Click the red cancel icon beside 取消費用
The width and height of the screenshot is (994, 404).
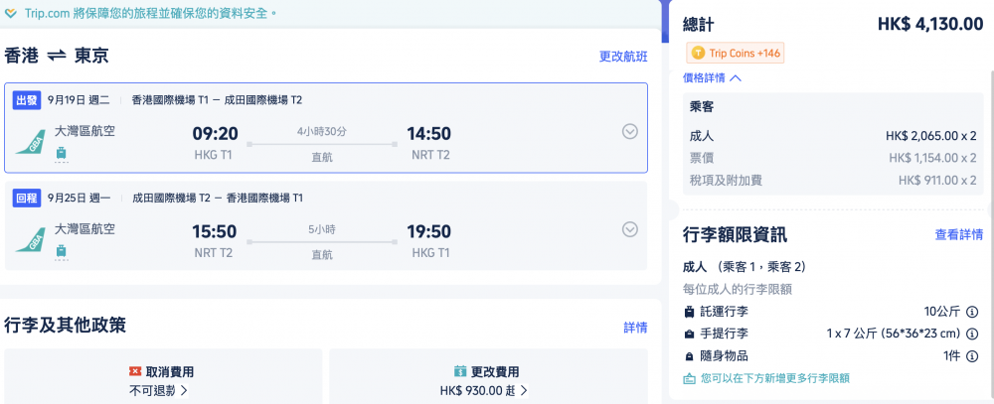click(x=134, y=371)
